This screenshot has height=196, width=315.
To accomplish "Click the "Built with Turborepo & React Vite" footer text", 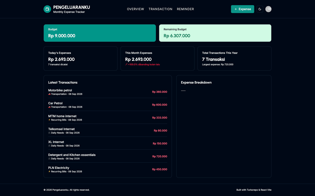I will coord(254,190).
